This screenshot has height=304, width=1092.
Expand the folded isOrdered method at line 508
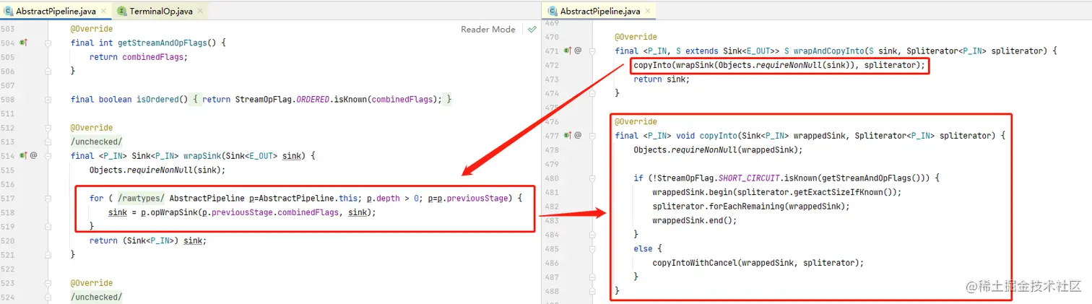(x=48, y=99)
